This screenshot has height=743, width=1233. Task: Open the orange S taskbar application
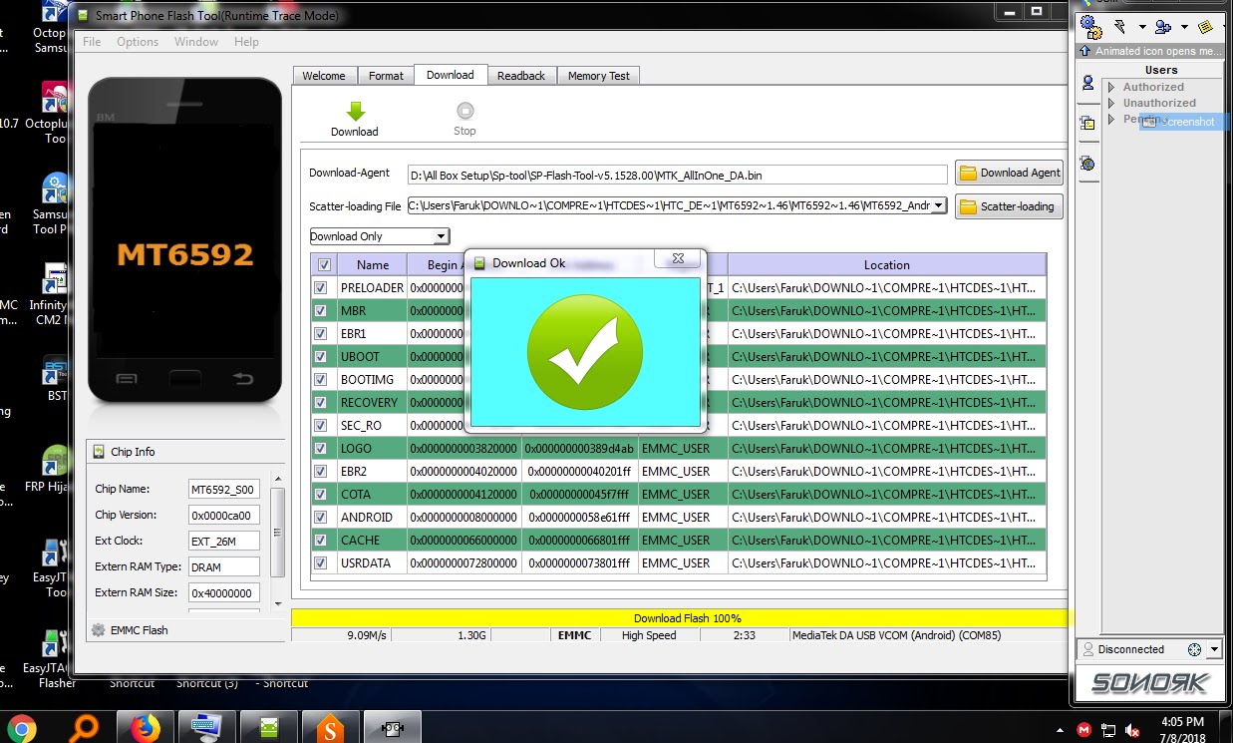(329, 729)
